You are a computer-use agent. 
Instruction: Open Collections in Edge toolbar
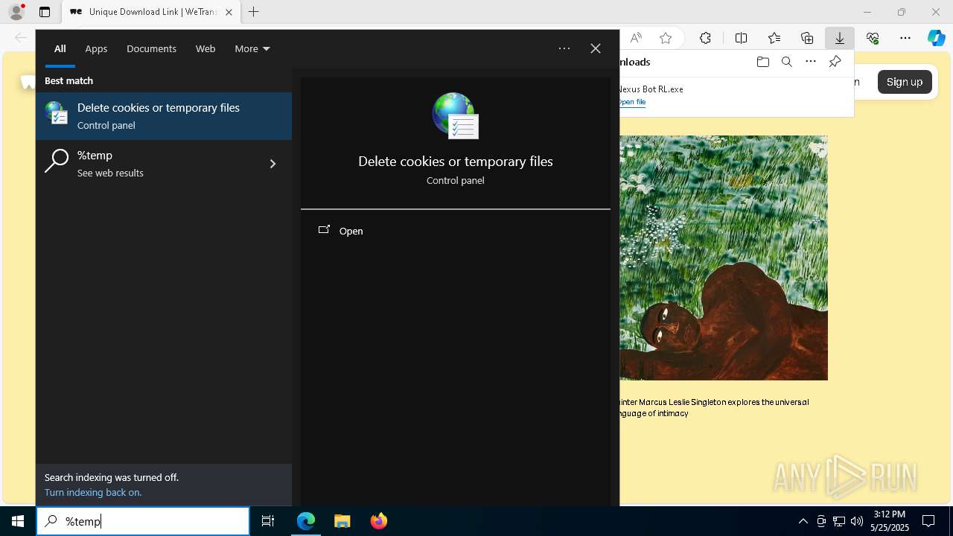click(x=807, y=38)
